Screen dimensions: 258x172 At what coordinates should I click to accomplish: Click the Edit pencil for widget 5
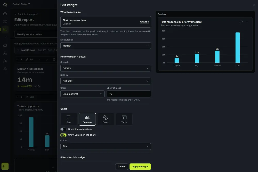[x=30, y=97]
